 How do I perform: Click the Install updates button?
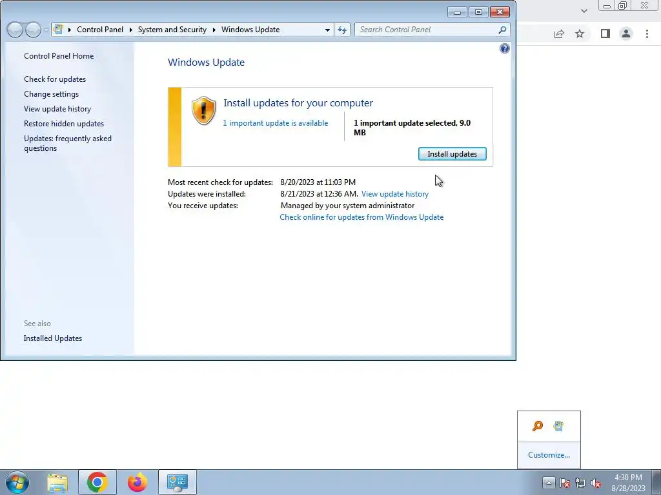[452, 153]
